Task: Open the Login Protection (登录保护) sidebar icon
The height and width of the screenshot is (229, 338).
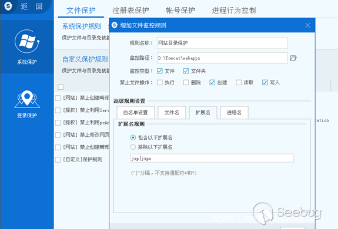Action: pos(27,99)
